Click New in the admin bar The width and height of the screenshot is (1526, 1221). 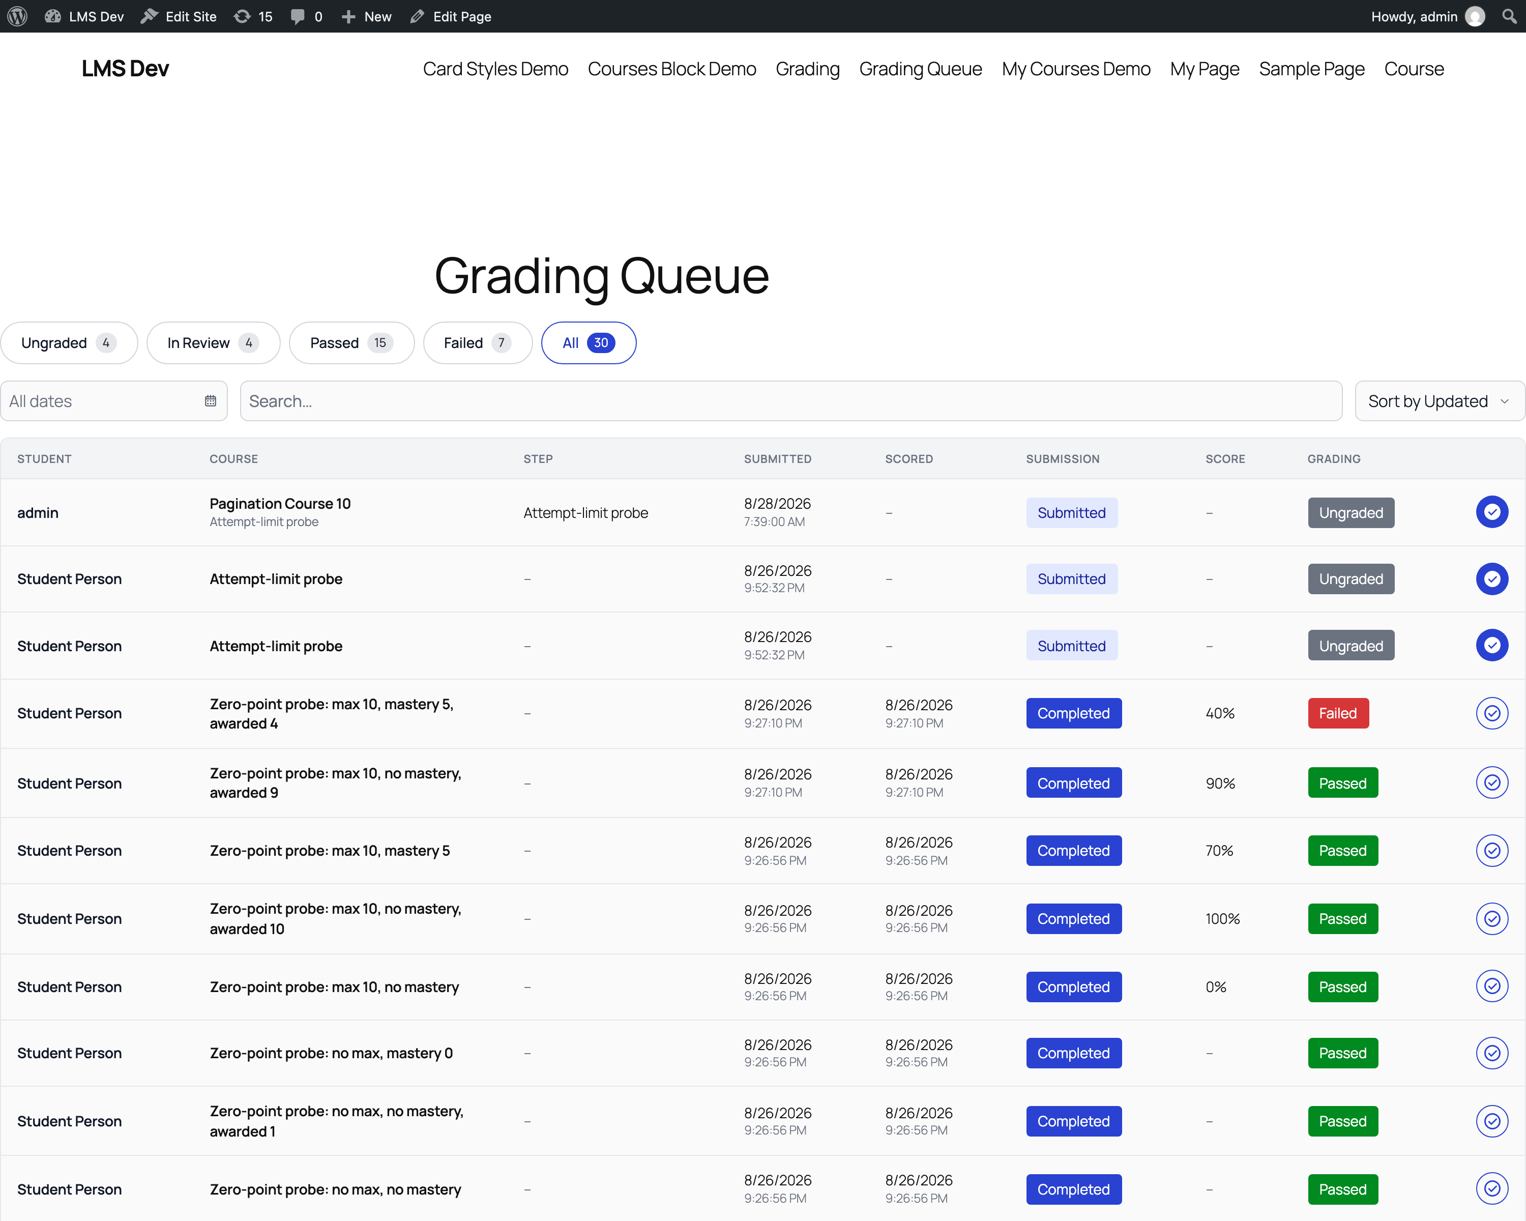pyautogui.click(x=367, y=16)
